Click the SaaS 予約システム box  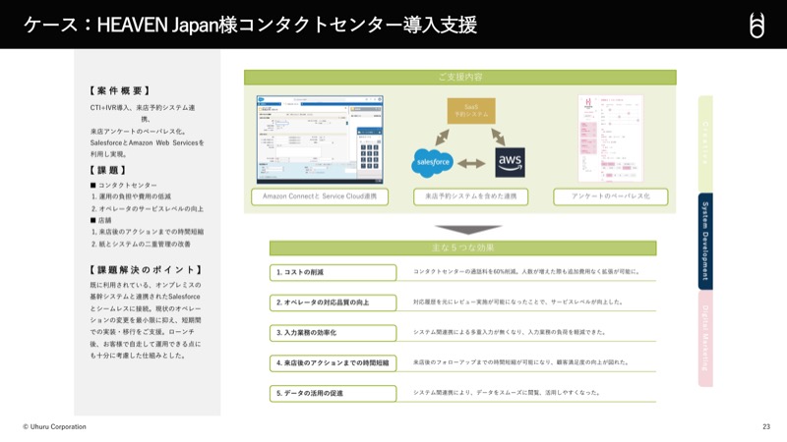coord(471,111)
